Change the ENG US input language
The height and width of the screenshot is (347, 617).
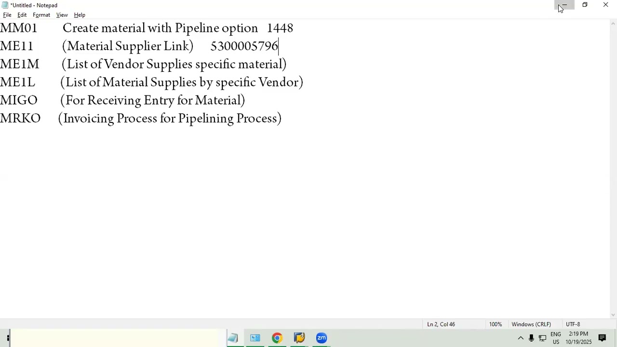pos(556,338)
